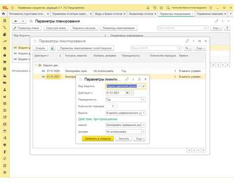Click the Параметры плана button
The width and height of the screenshot is (234, 182).
pos(27,28)
